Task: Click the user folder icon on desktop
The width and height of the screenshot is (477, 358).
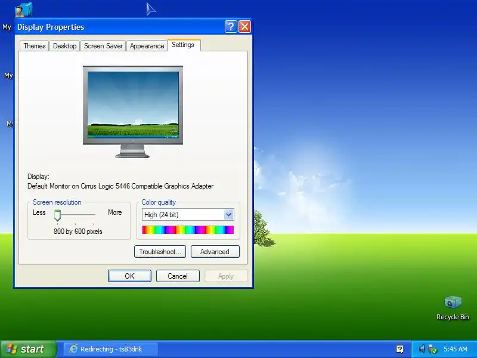Action: 23,10
